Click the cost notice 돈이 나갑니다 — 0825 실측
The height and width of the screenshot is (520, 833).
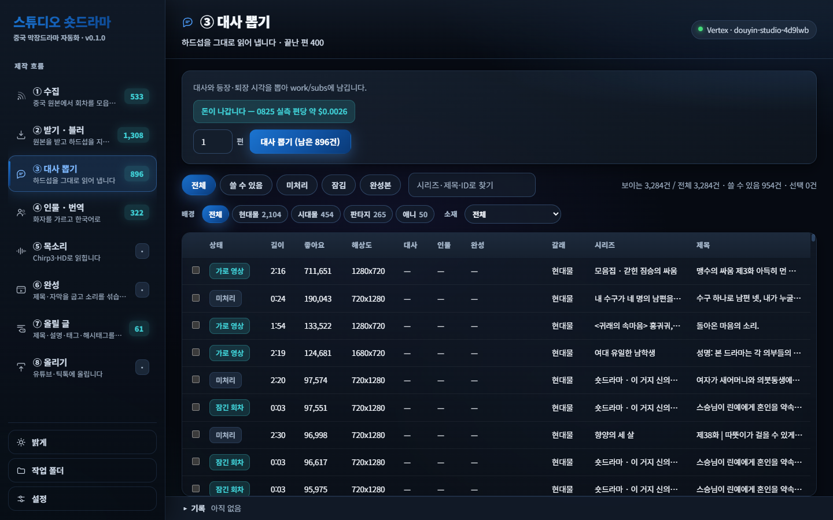[x=274, y=112]
